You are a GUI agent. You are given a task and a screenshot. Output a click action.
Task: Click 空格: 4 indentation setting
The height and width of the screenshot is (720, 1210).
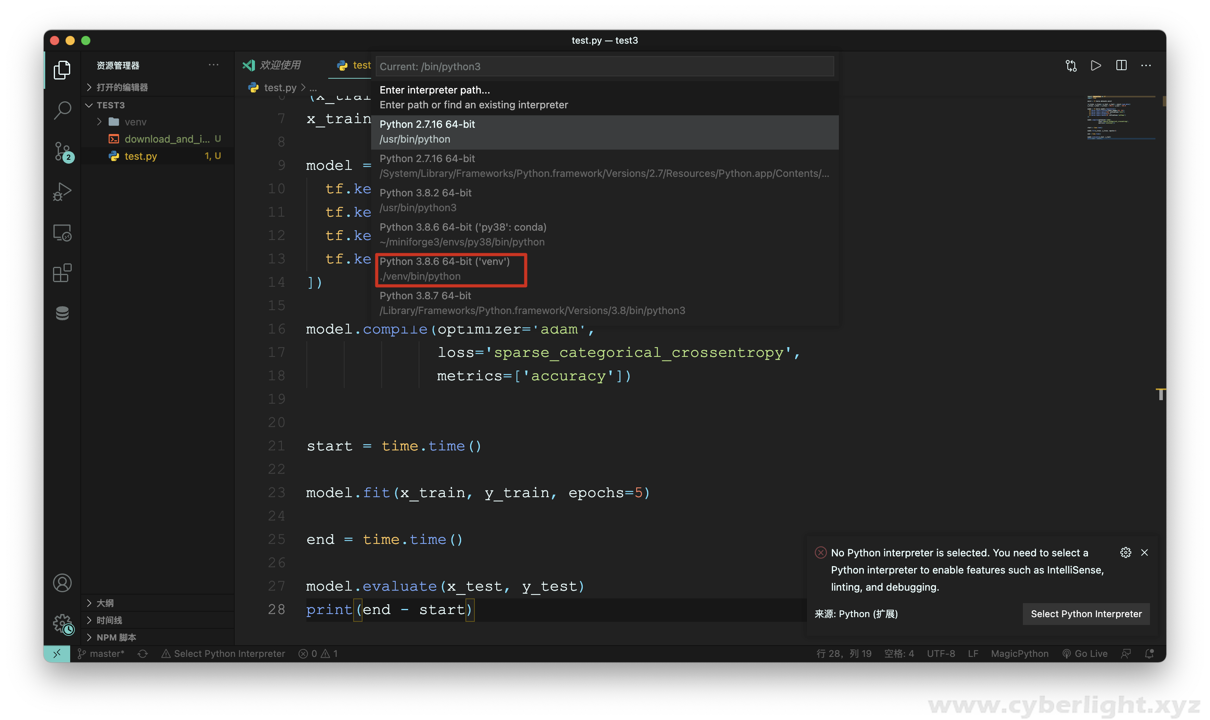pyautogui.click(x=899, y=653)
